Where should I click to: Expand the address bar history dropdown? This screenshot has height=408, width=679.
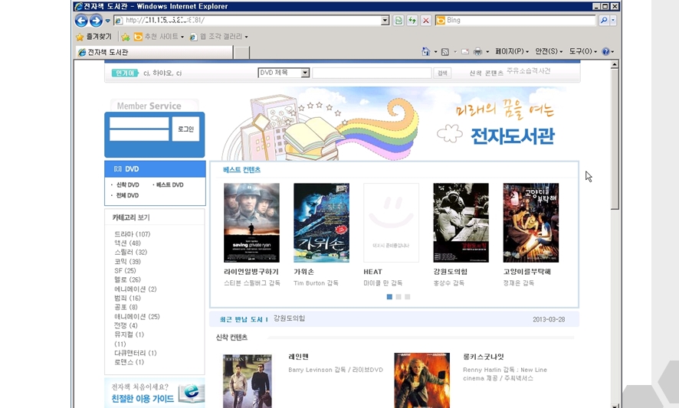385,21
